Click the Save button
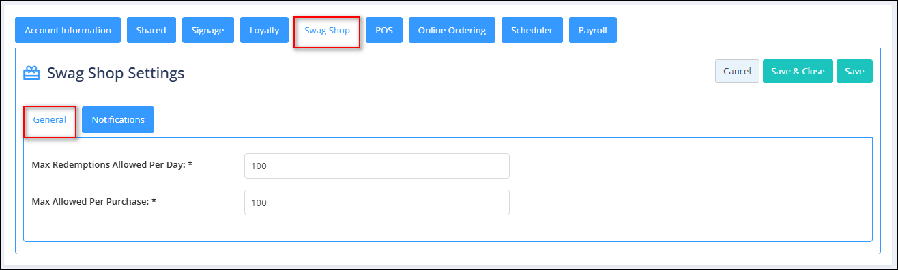The image size is (898, 270). 854,71
